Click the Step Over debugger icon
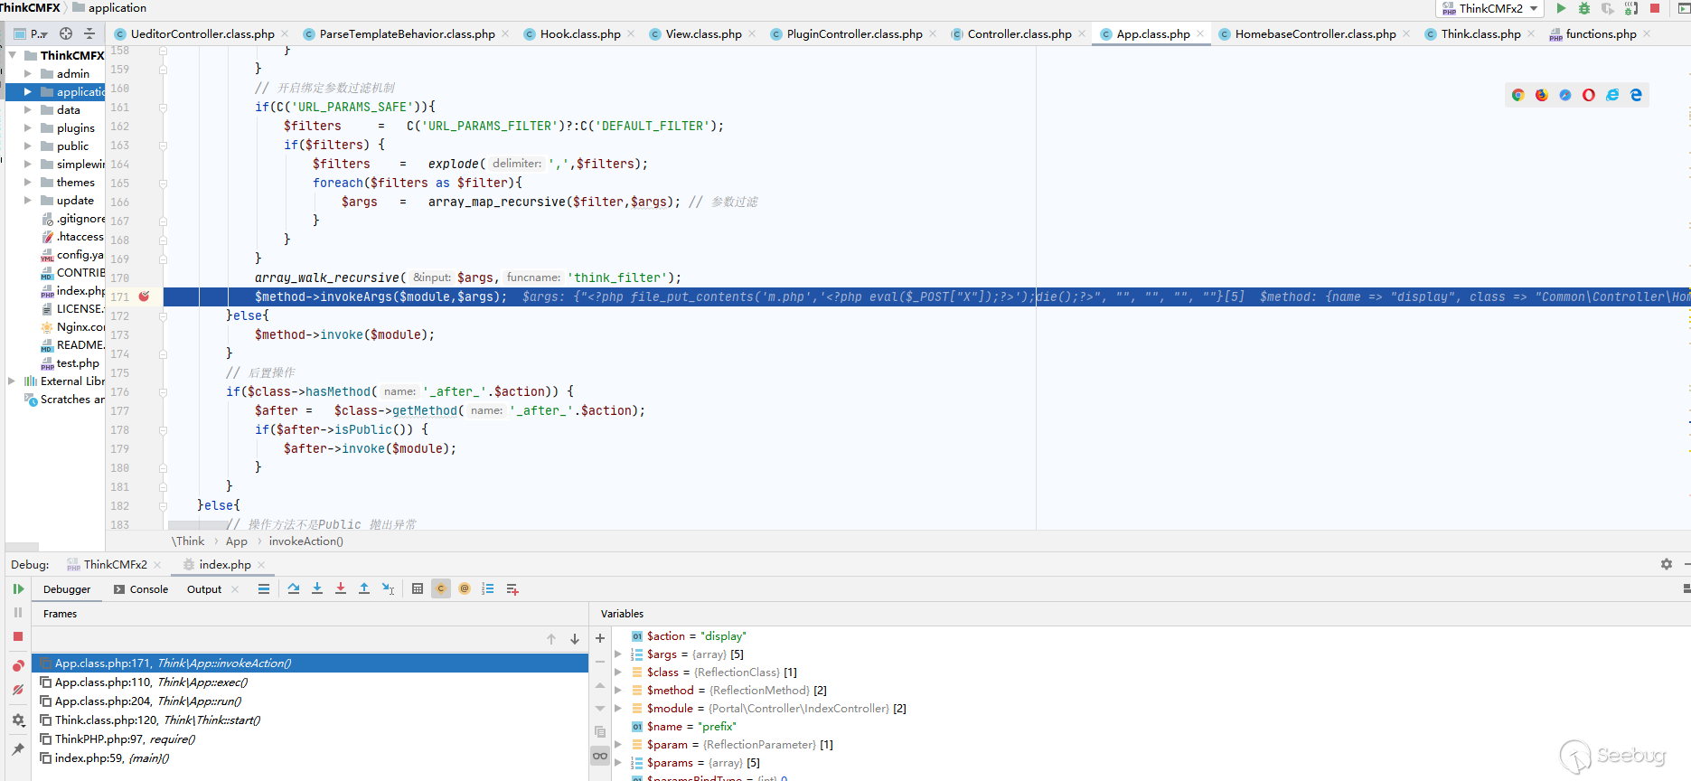Image resolution: width=1691 pixels, height=781 pixels. point(294,588)
